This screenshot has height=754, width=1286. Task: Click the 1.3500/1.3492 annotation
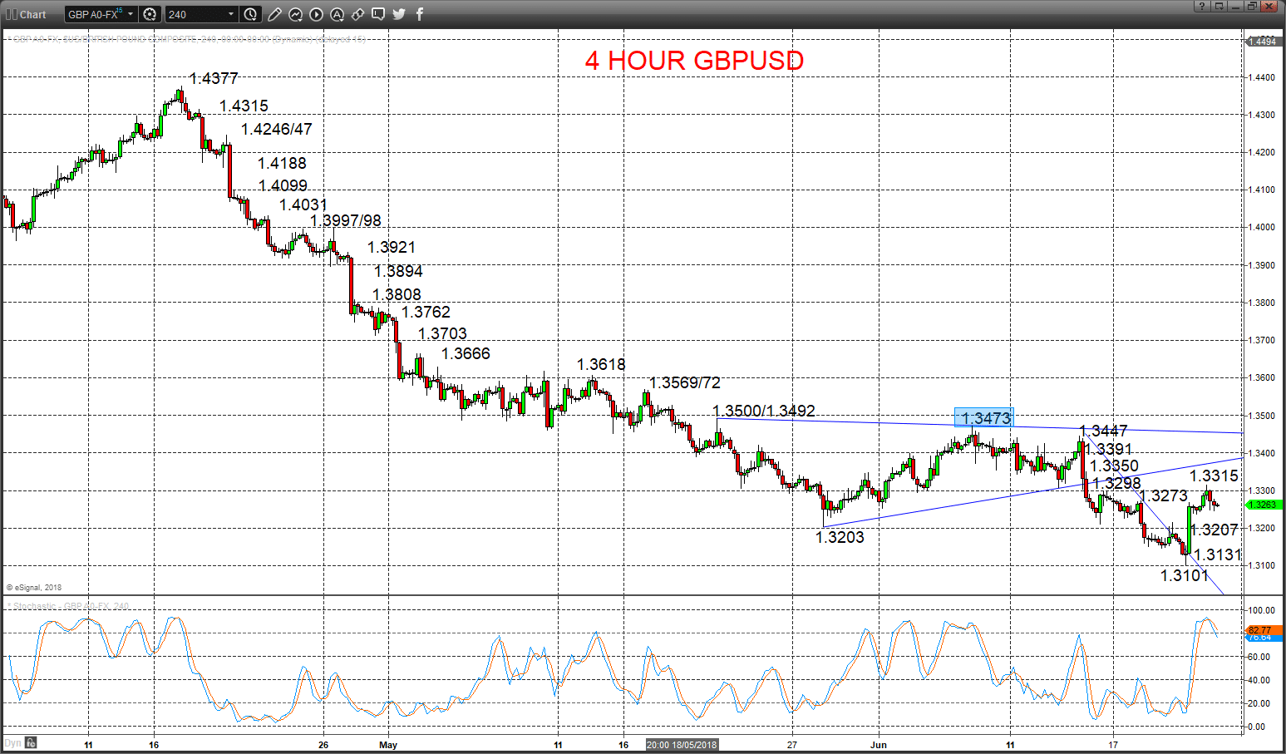[x=764, y=411]
